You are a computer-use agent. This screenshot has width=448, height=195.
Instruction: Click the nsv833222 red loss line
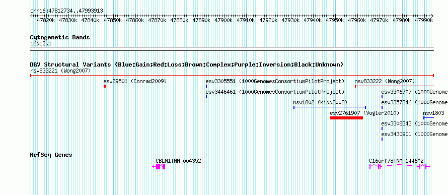click(x=394, y=86)
